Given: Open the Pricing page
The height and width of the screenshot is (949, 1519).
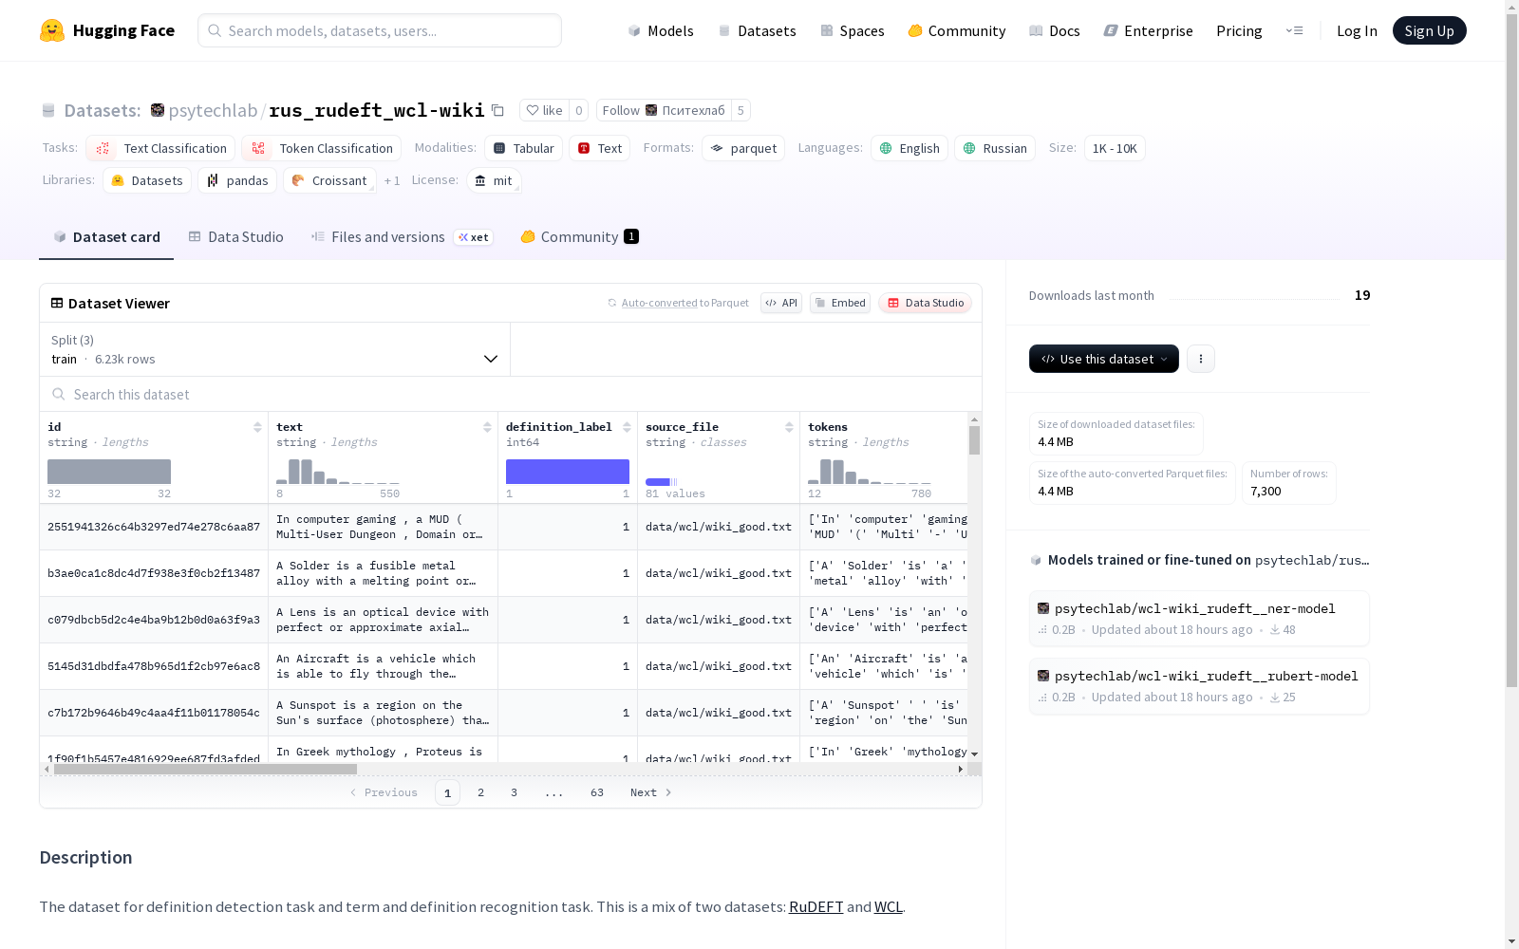Looking at the screenshot, I should tap(1239, 30).
